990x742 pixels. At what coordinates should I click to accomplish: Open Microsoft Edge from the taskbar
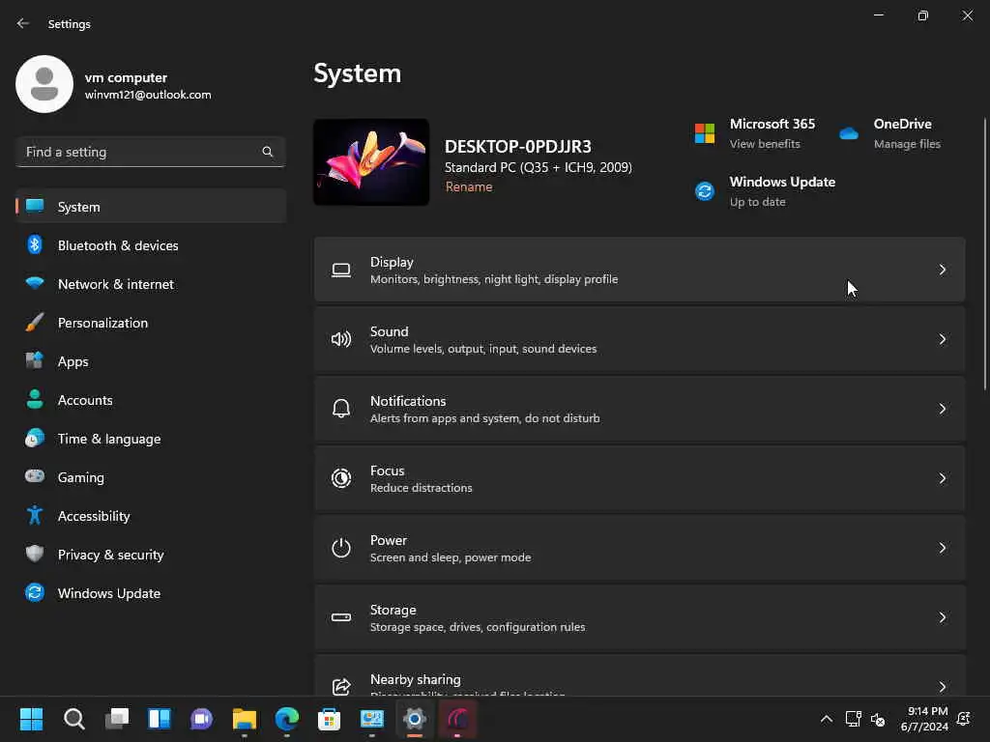[x=286, y=719]
